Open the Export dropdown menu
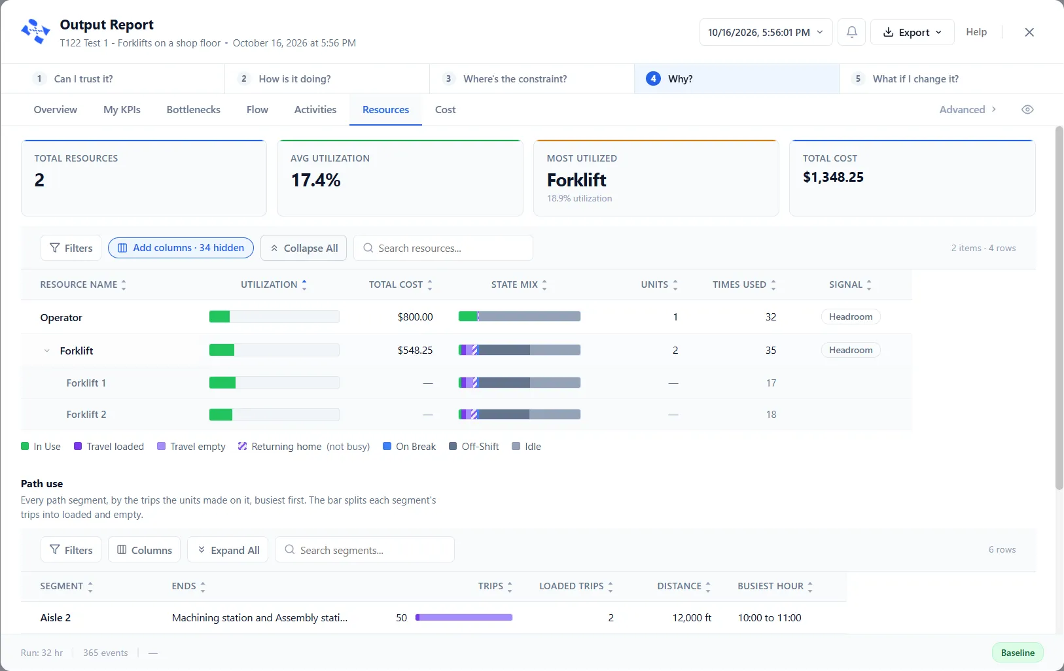The height and width of the screenshot is (671, 1064). (x=912, y=32)
